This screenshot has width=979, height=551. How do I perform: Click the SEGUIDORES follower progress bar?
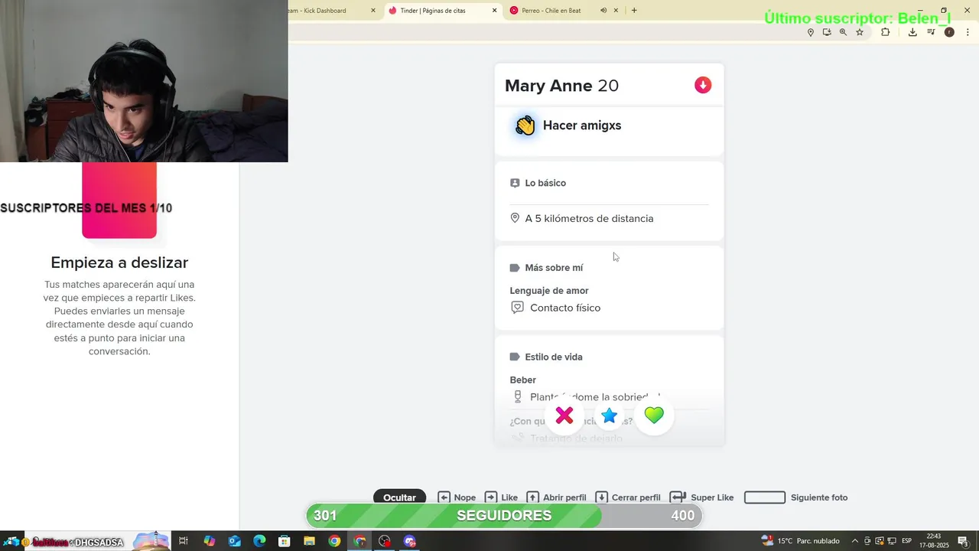tap(504, 516)
